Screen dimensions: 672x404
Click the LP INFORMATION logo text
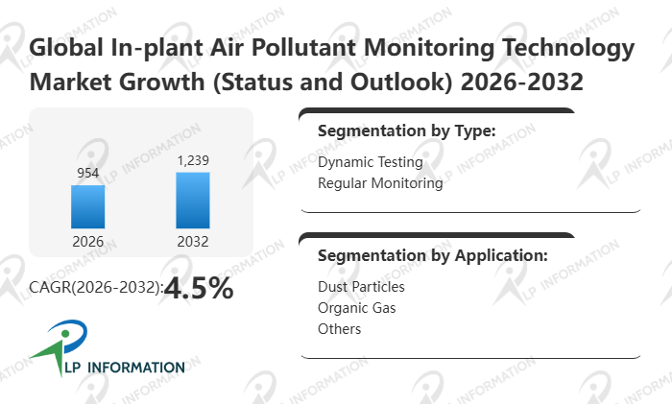click(x=121, y=367)
